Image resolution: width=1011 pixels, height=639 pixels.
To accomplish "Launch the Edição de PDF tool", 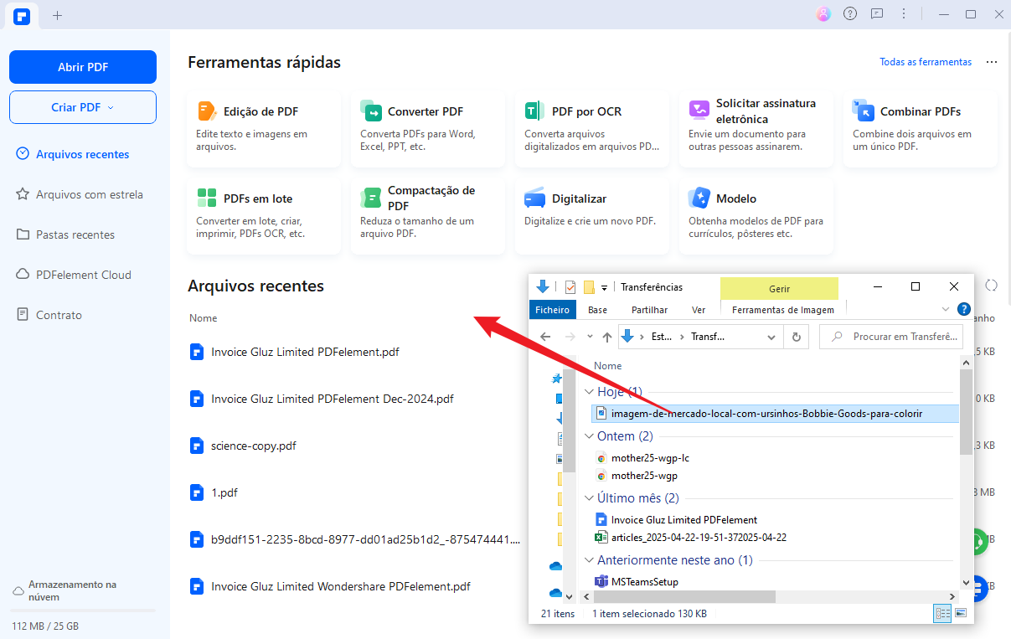I will tap(264, 128).
